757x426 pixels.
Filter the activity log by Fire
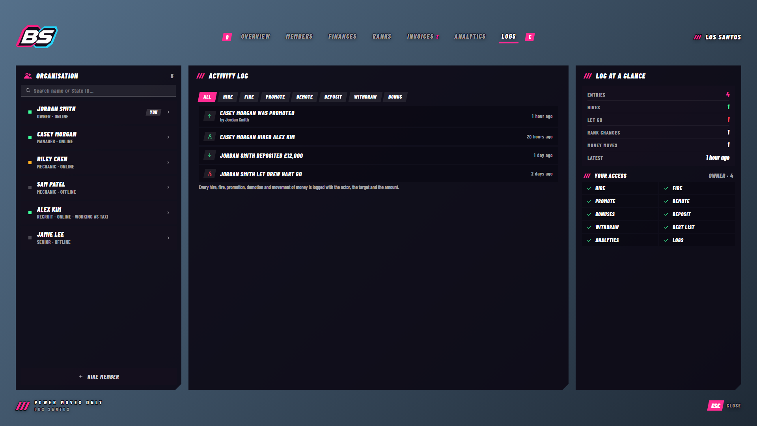tap(249, 97)
